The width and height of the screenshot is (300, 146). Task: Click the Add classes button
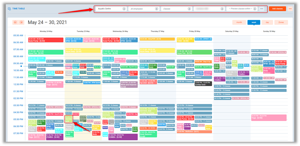277,9
